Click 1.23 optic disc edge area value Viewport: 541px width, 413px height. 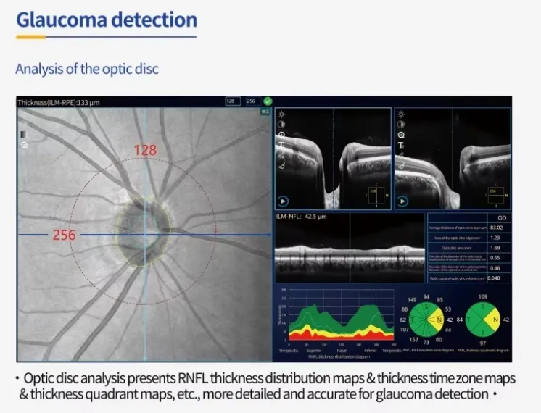(495, 238)
